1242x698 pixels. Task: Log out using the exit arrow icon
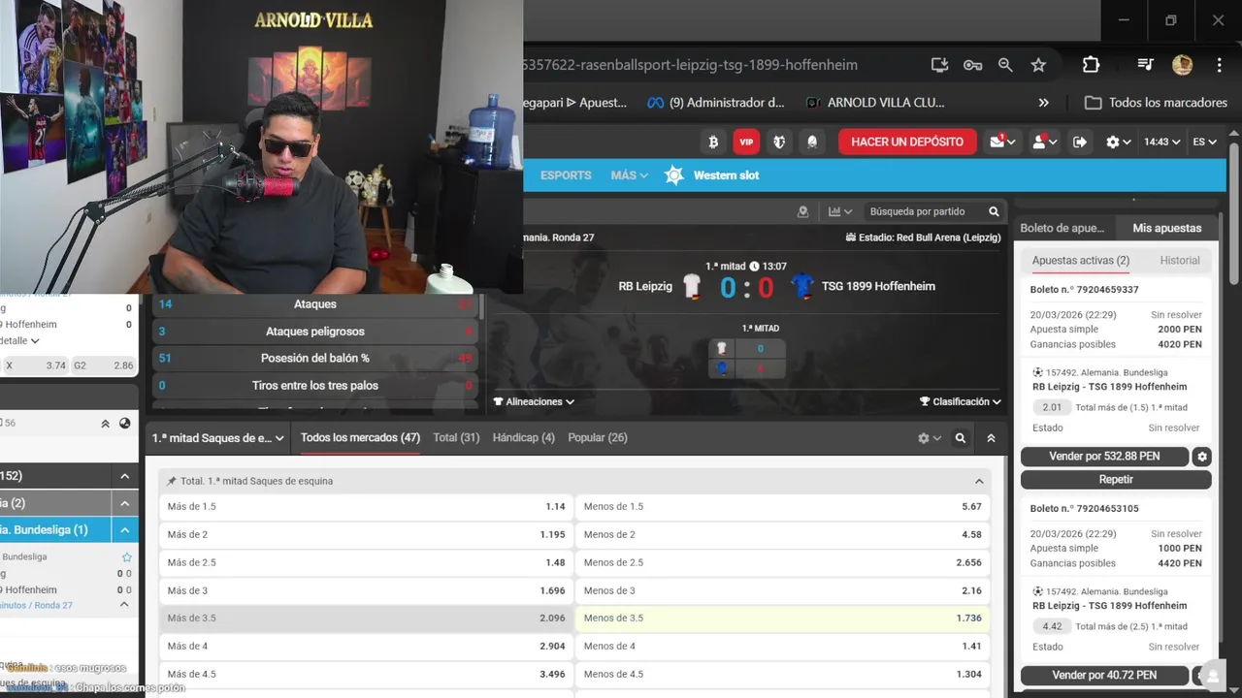point(1080,142)
